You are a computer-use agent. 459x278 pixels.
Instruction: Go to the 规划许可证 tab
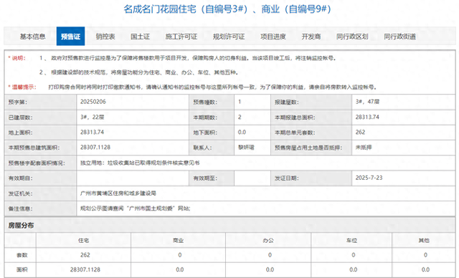[x=229, y=37]
